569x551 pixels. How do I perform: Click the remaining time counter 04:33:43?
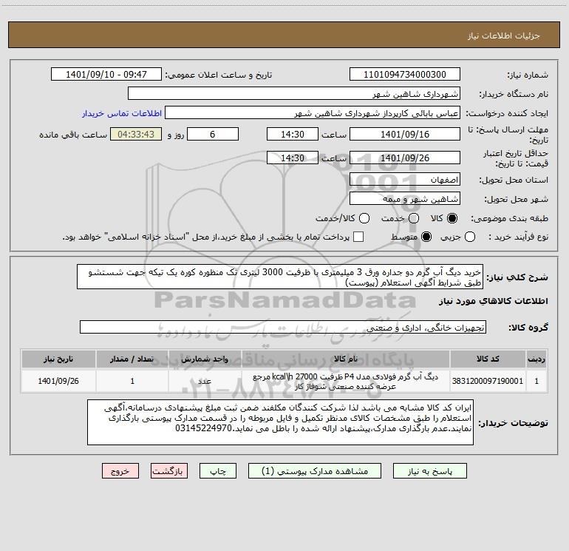[136, 135]
